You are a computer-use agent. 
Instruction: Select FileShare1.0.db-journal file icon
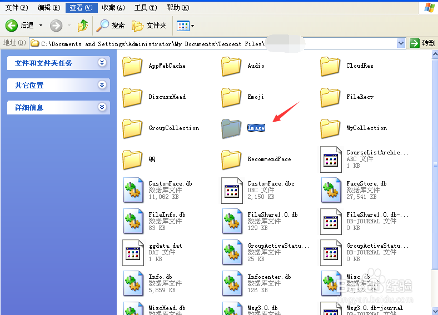coord(331,222)
